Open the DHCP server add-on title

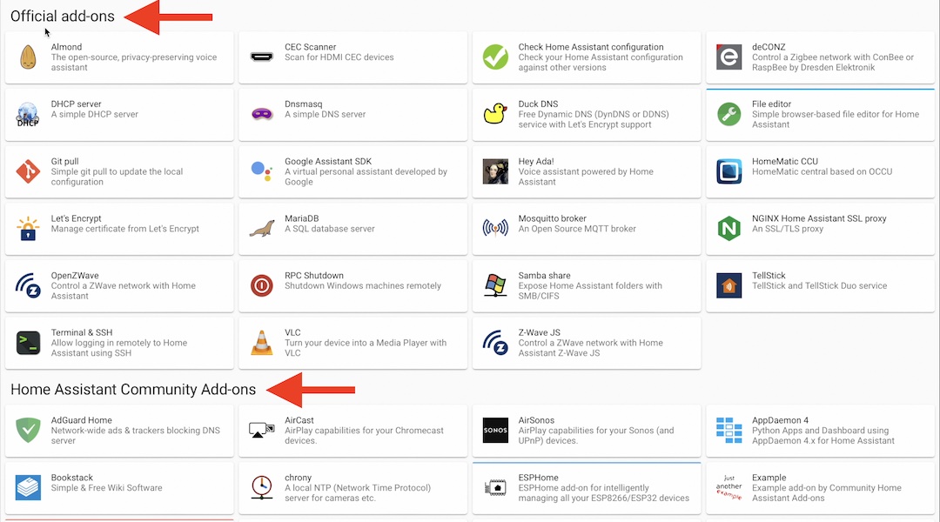coord(76,104)
